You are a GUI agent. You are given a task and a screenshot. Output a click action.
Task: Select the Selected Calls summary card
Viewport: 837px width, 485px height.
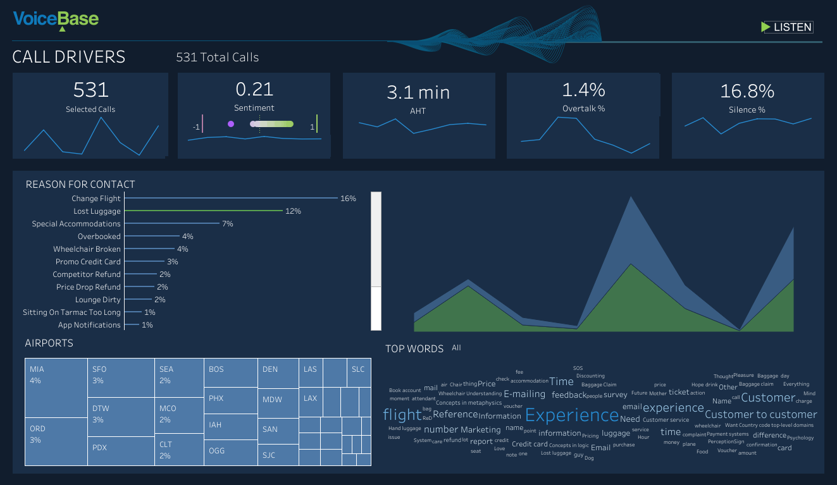(90, 115)
